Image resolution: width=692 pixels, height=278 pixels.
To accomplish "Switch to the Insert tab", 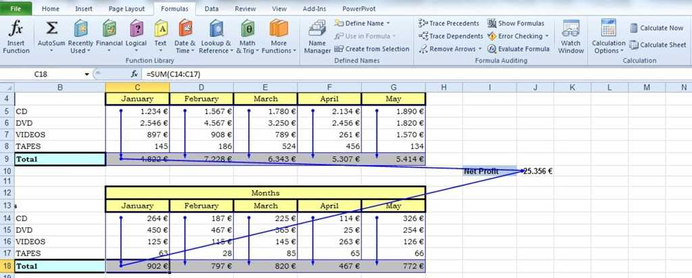I will [84, 8].
